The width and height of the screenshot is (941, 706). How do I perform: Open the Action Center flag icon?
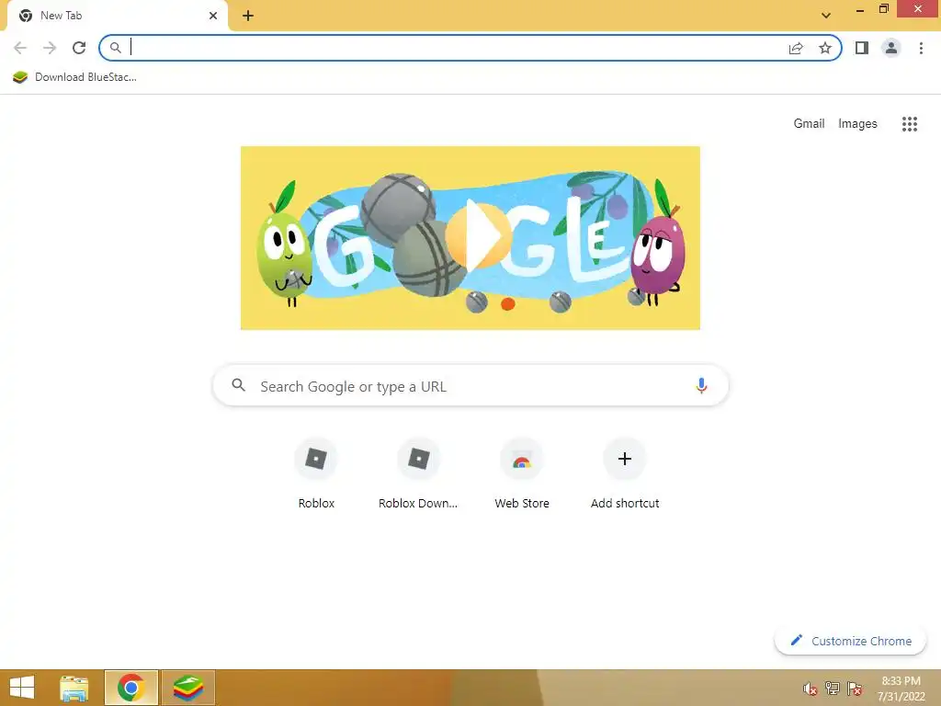tap(855, 689)
